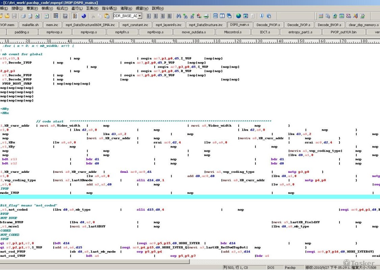Click the blue info circle icon
The height and width of the screenshot is (270, 380).
[x=262, y=16]
